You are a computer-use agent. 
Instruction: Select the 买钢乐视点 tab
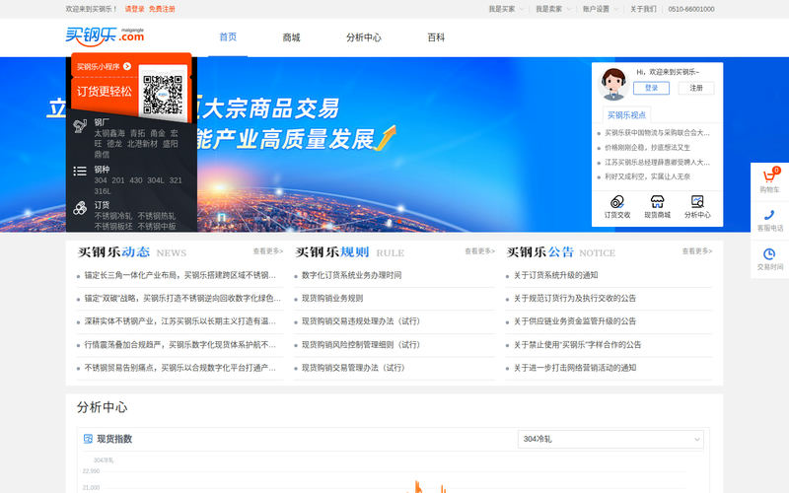pos(626,115)
